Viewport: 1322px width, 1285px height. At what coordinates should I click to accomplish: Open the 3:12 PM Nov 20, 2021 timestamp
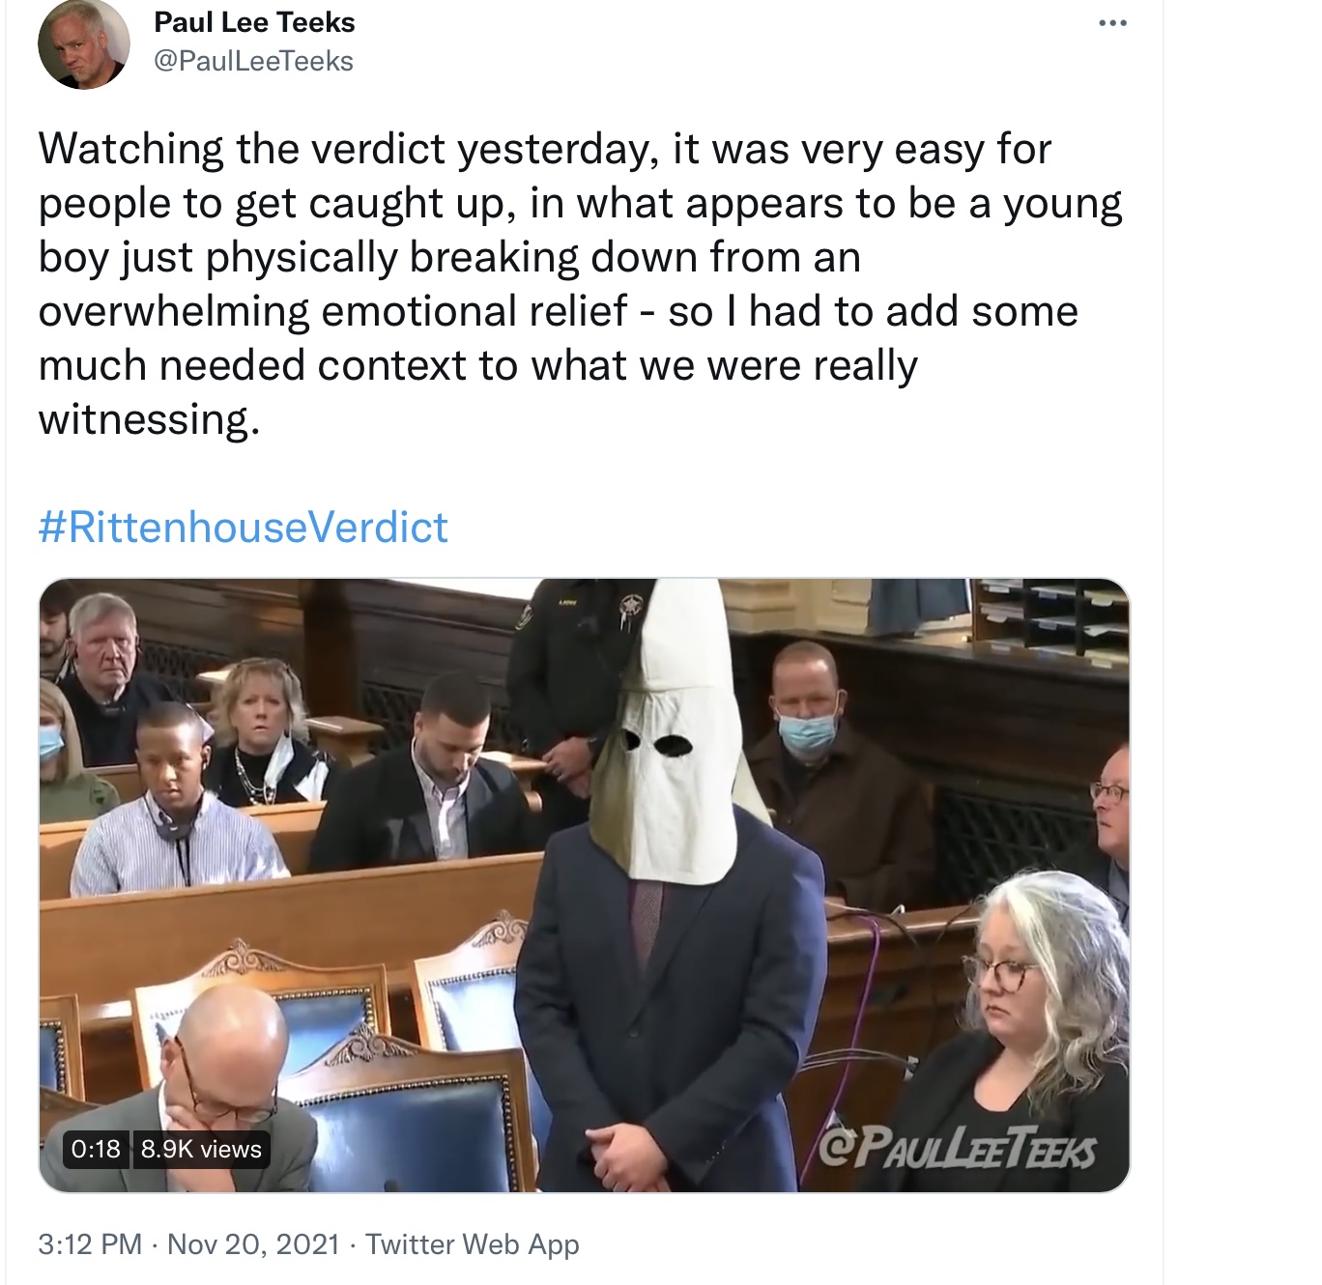click(189, 1243)
